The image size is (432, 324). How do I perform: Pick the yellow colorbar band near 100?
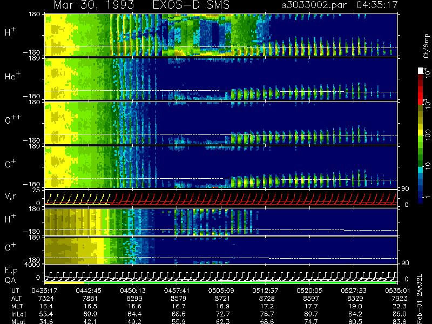coord(421,132)
